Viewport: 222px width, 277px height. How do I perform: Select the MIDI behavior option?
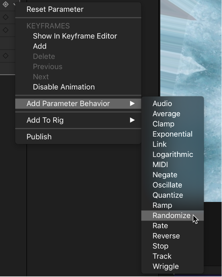(160, 165)
